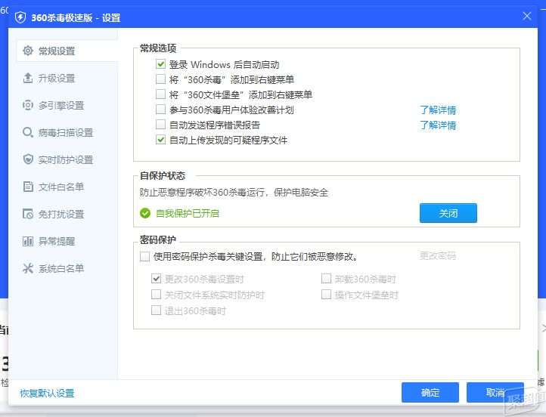The height and width of the screenshot is (417, 546).
Task: Click the wrench icon for 系统白名单
Action: [28, 268]
